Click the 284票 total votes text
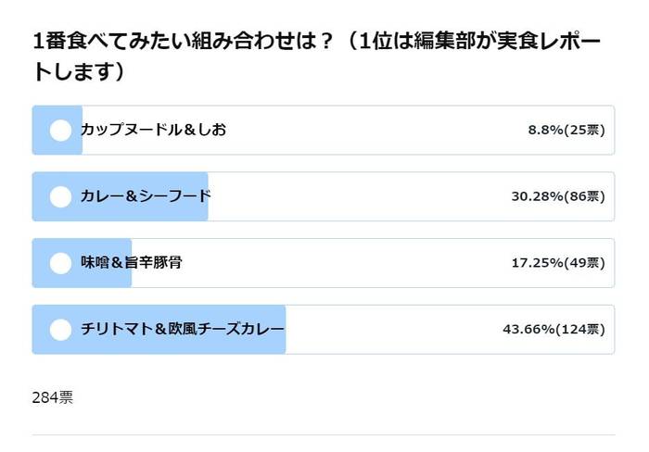This screenshot has height=452, width=649. pyautogui.click(x=53, y=397)
